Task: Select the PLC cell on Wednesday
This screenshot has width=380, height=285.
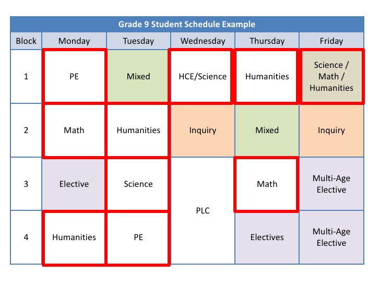Action: click(203, 211)
